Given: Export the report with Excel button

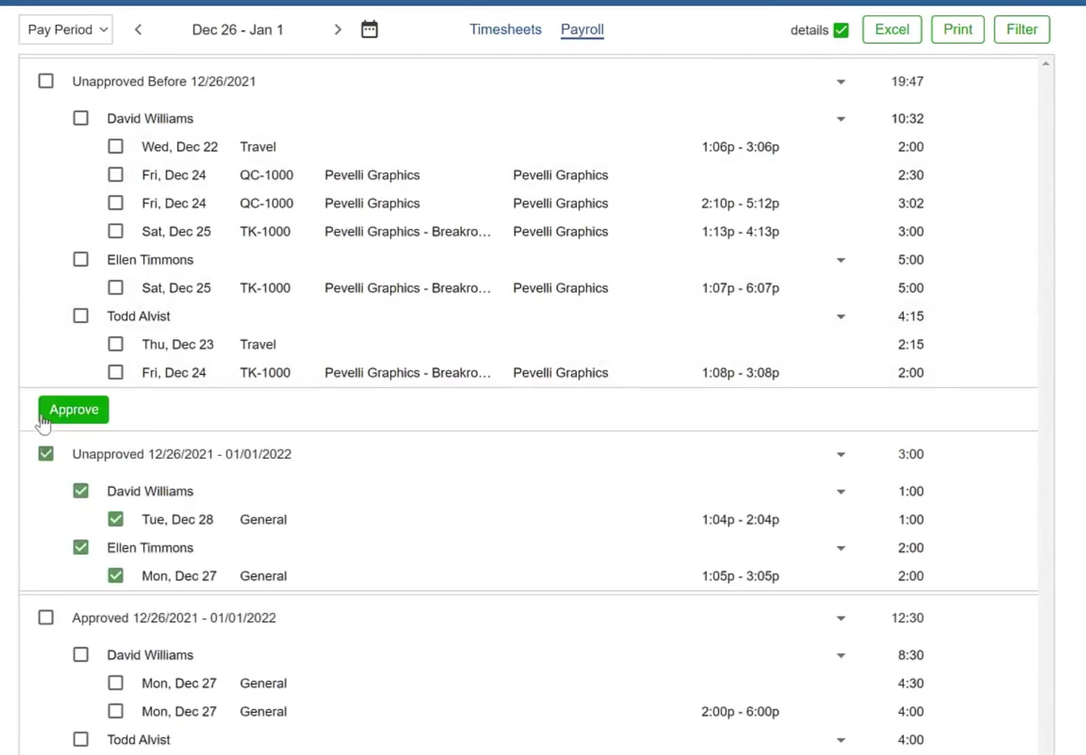Looking at the screenshot, I should coord(892,29).
